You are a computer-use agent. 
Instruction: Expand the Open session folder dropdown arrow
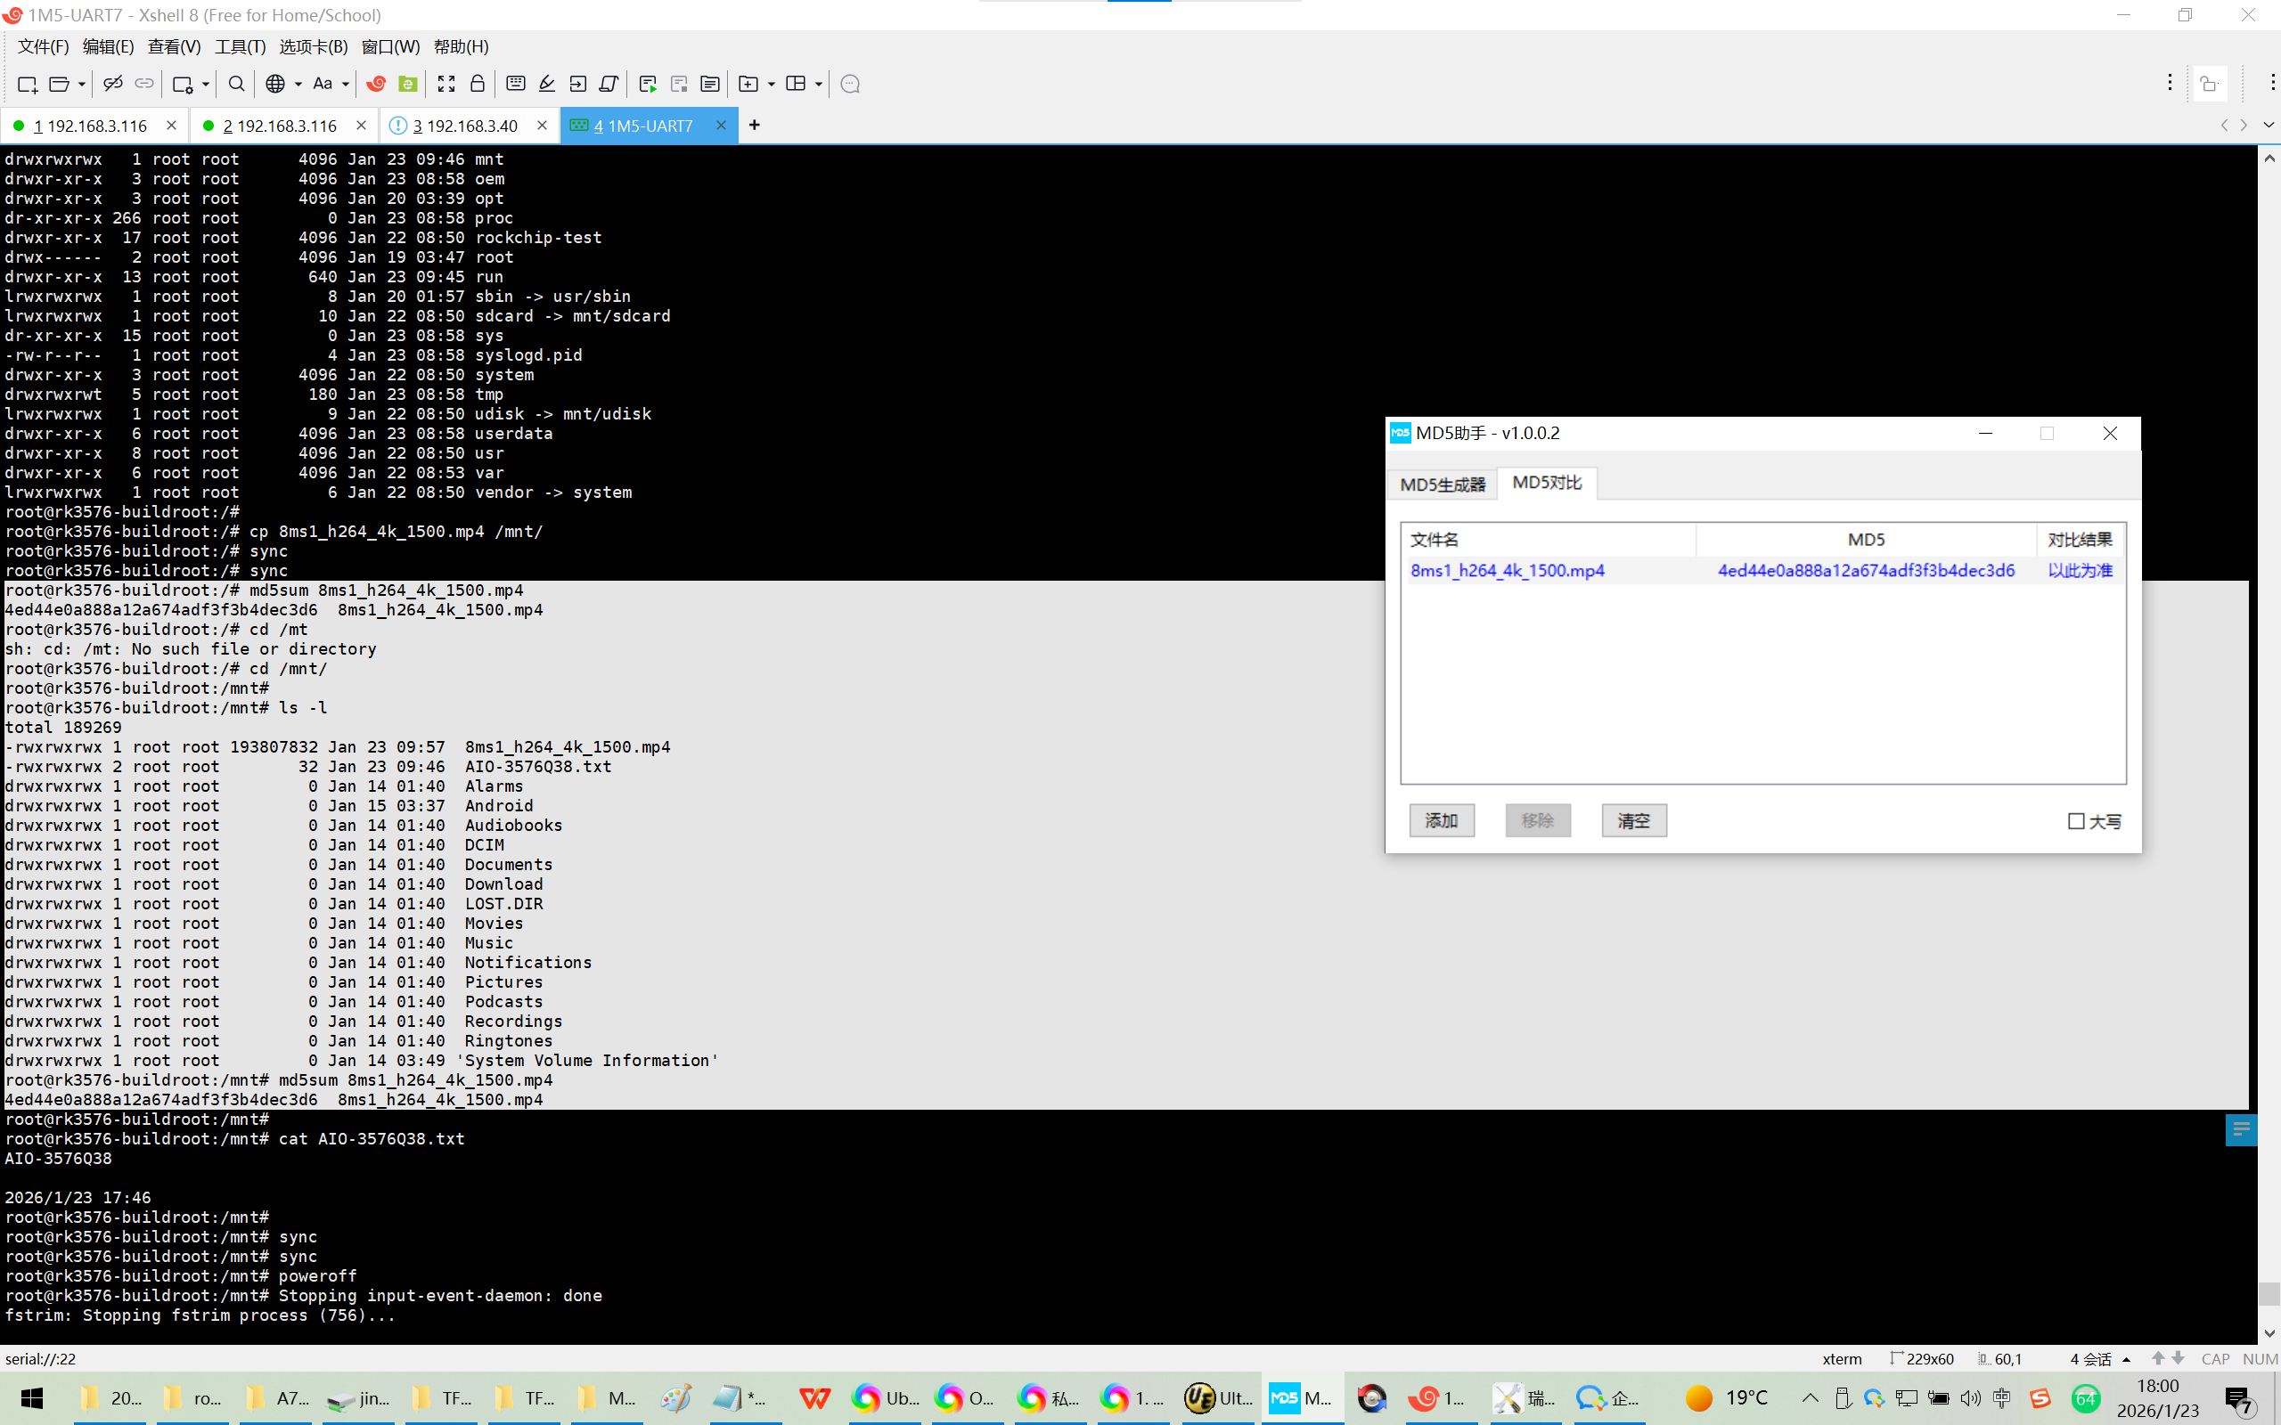click(82, 84)
